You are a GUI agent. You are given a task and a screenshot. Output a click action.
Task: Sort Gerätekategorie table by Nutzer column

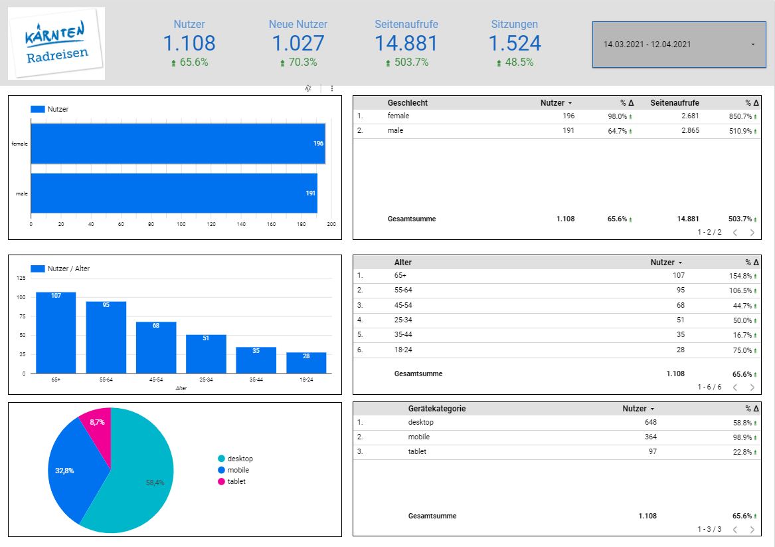point(638,409)
